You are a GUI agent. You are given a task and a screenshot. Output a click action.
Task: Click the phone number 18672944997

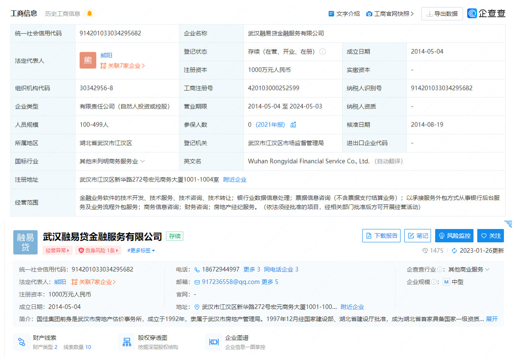click(x=220, y=269)
